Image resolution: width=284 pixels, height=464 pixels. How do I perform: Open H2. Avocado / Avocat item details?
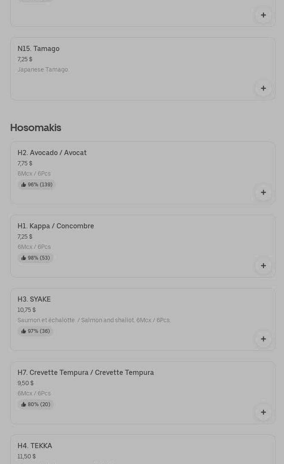click(x=52, y=153)
